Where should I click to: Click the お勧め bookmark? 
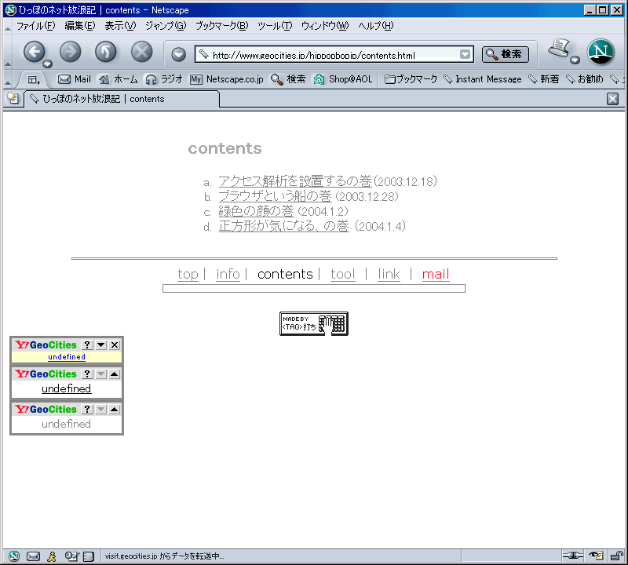click(x=584, y=79)
